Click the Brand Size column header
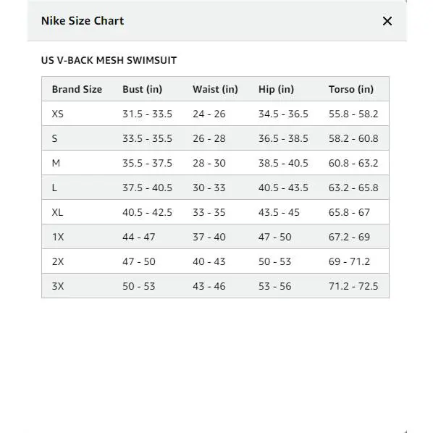Viewport: 433px width, 433px height. 77,89
